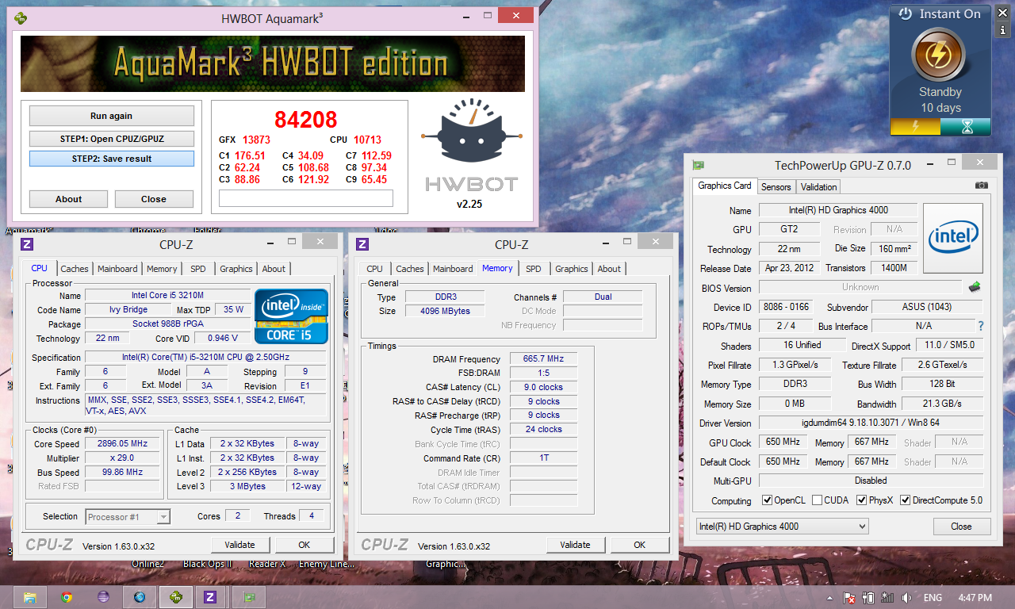
Task: Open the Processor #1 selection dropdown
Action: 128,516
